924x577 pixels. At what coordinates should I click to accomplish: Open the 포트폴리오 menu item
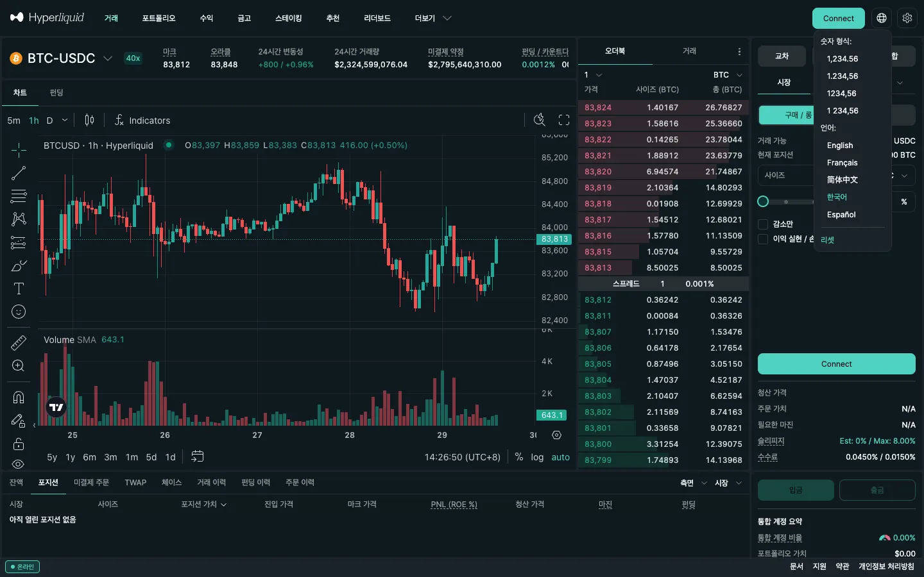(158, 18)
